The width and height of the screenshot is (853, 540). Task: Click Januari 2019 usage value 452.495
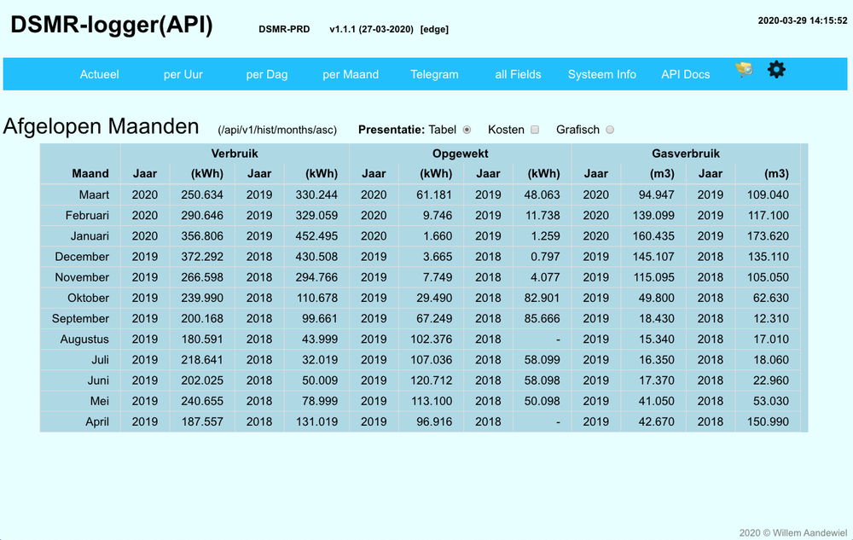coord(316,236)
